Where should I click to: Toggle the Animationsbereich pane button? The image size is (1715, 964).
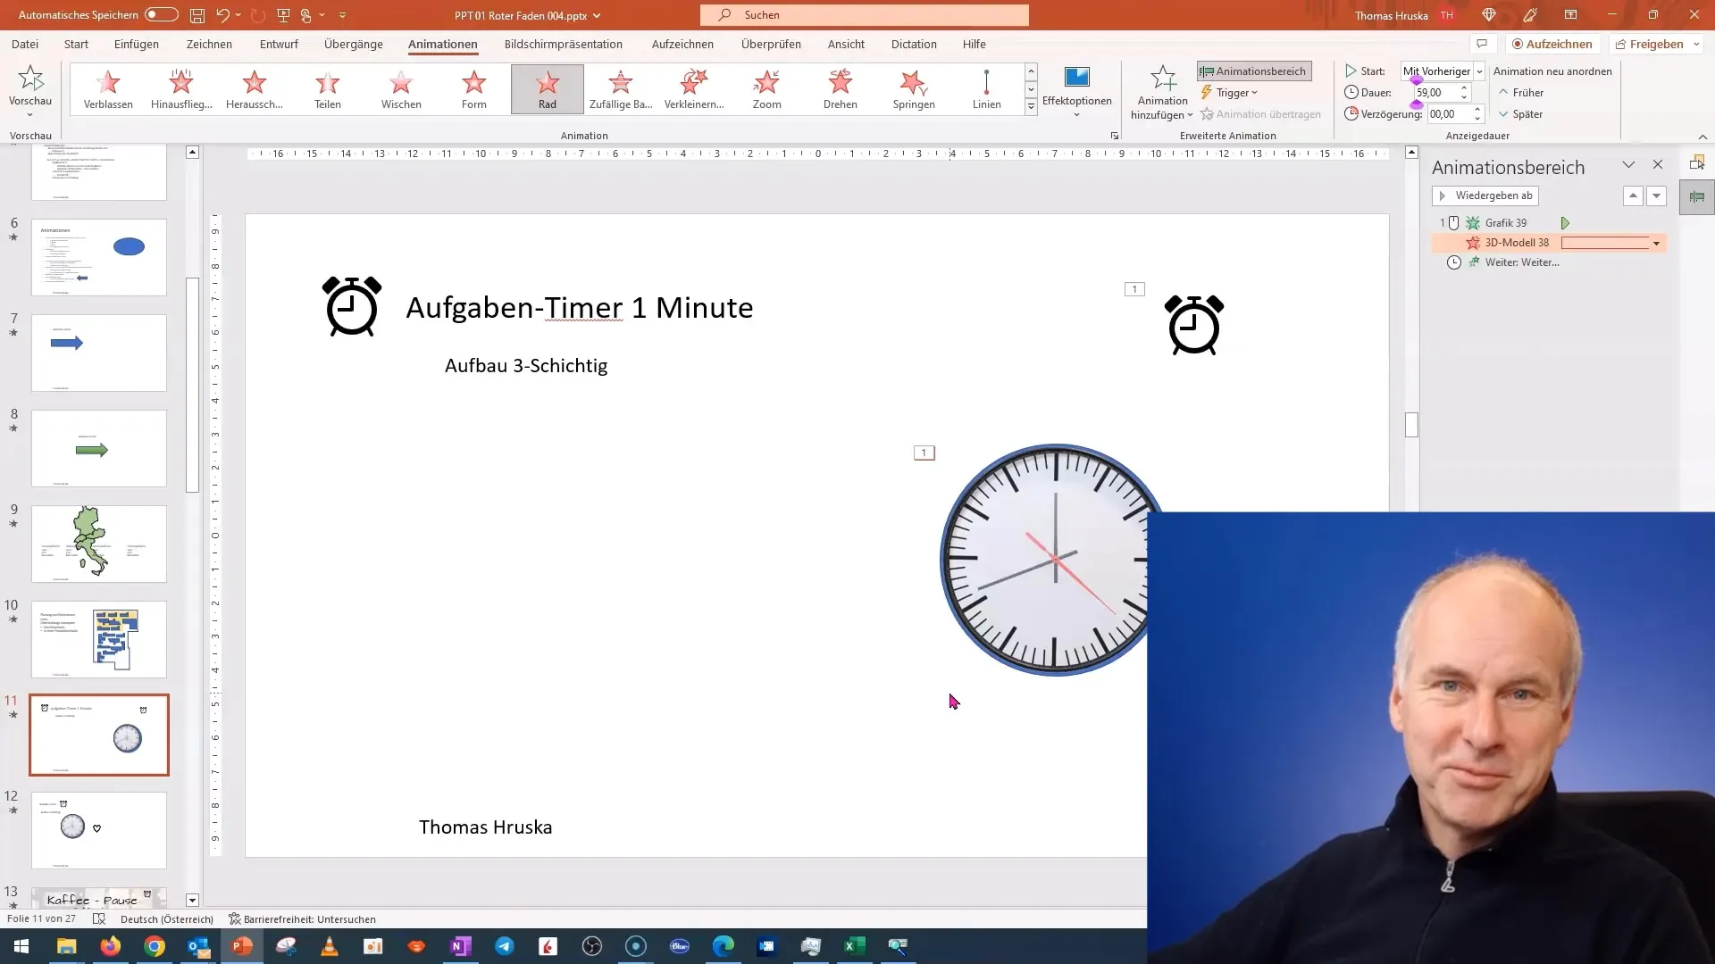[x=1254, y=71]
